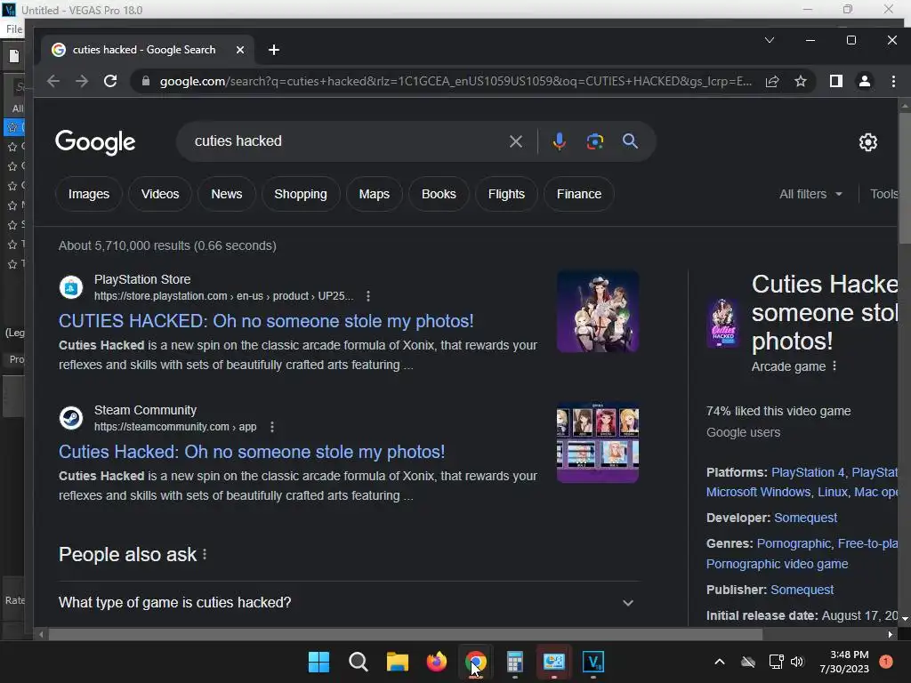Filter results by News
The width and height of the screenshot is (911, 683).
point(227,194)
